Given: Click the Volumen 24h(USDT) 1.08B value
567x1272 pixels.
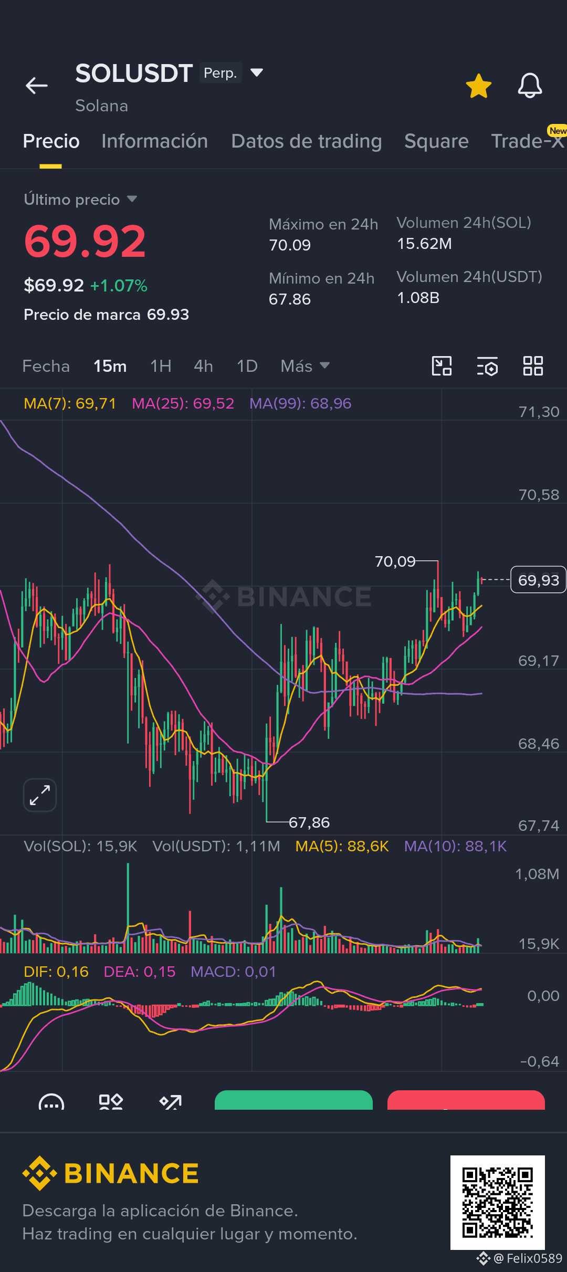Looking at the screenshot, I should tap(418, 298).
